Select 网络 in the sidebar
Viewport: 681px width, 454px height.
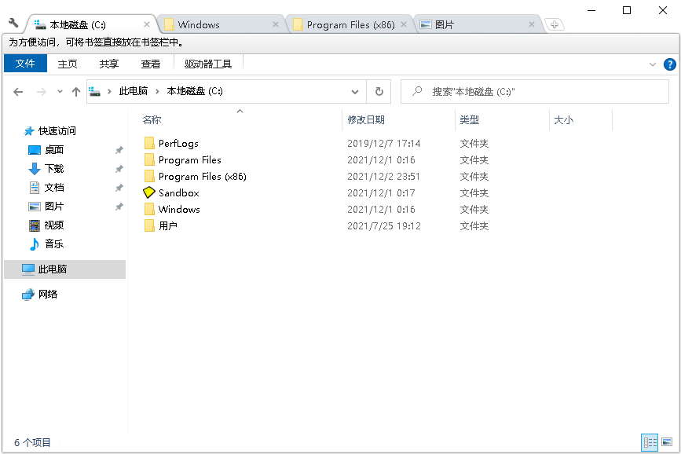49,294
